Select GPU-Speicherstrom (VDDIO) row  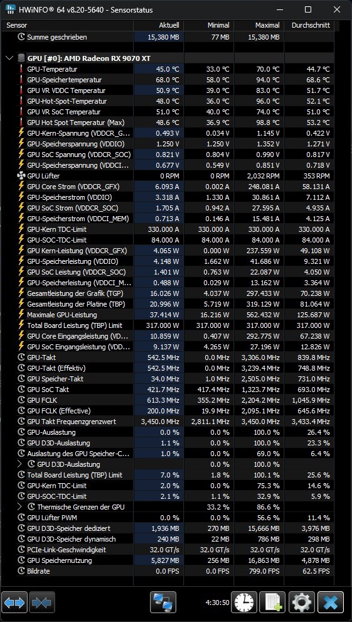coord(168,197)
